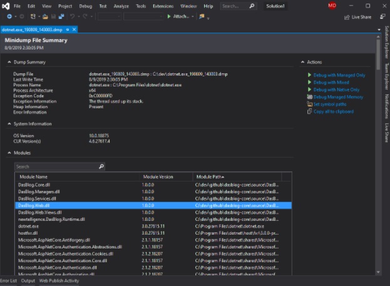390x286 pixels.
Task: Redo the last action
Action: point(85,16)
